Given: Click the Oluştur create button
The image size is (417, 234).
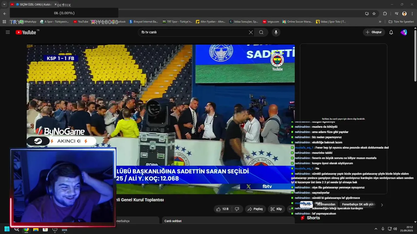Looking at the screenshot, I should [374, 32].
